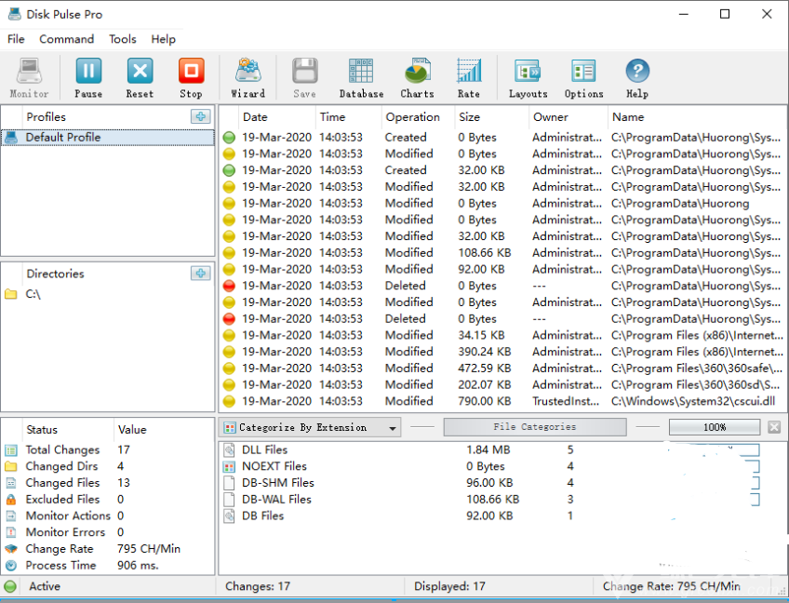This screenshot has height=603, width=789.
Task: Select the 34.15 KB modified row
Action: pyautogui.click(x=502, y=335)
